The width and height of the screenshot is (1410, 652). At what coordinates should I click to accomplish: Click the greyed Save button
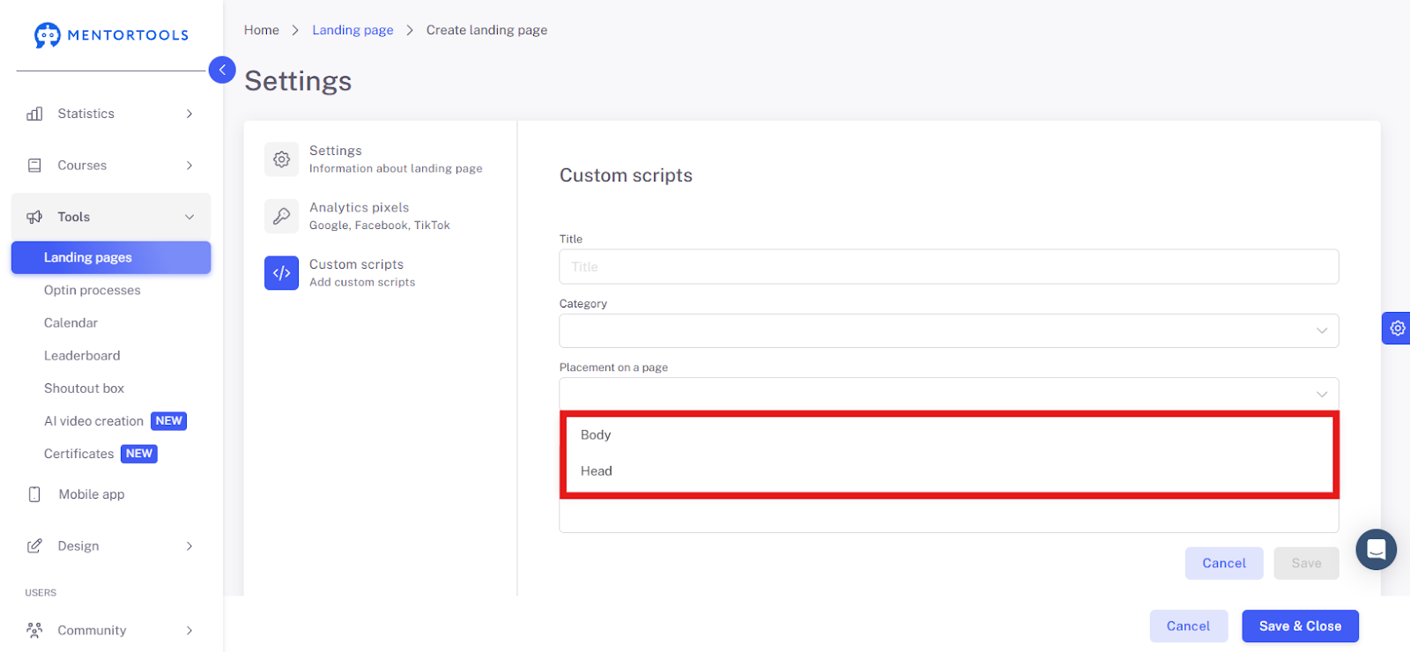coord(1306,563)
